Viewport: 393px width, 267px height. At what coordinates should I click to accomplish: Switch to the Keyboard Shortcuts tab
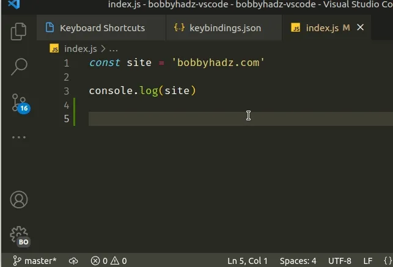[x=101, y=28]
